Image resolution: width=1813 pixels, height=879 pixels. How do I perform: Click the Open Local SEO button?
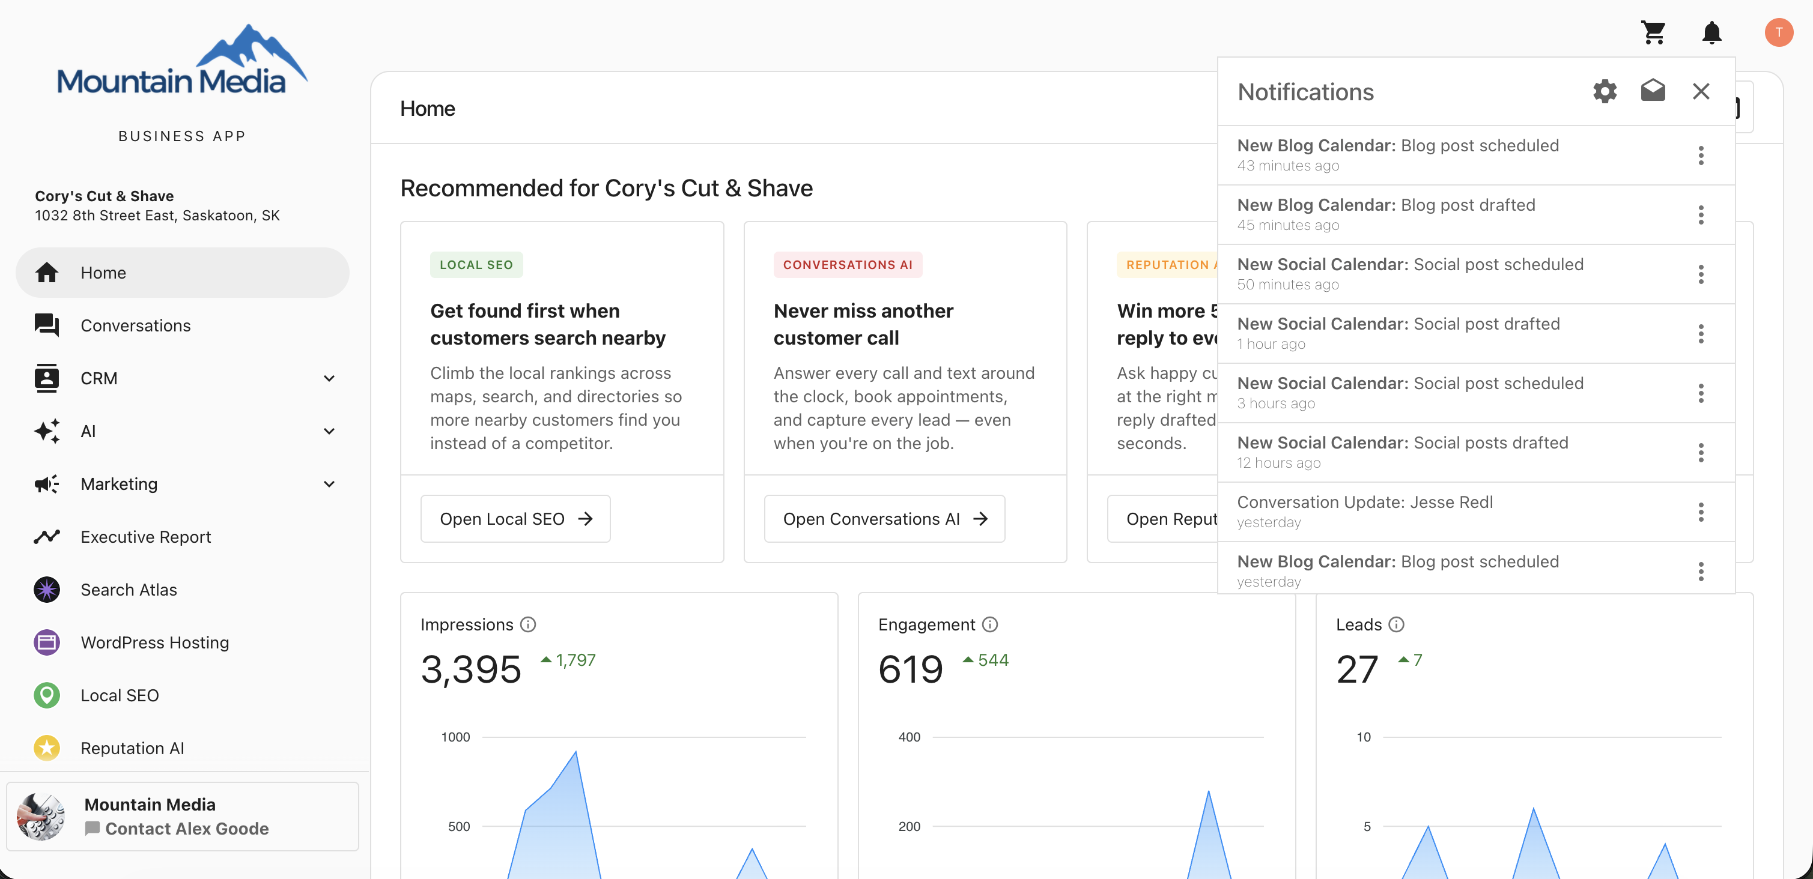[x=515, y=519]
